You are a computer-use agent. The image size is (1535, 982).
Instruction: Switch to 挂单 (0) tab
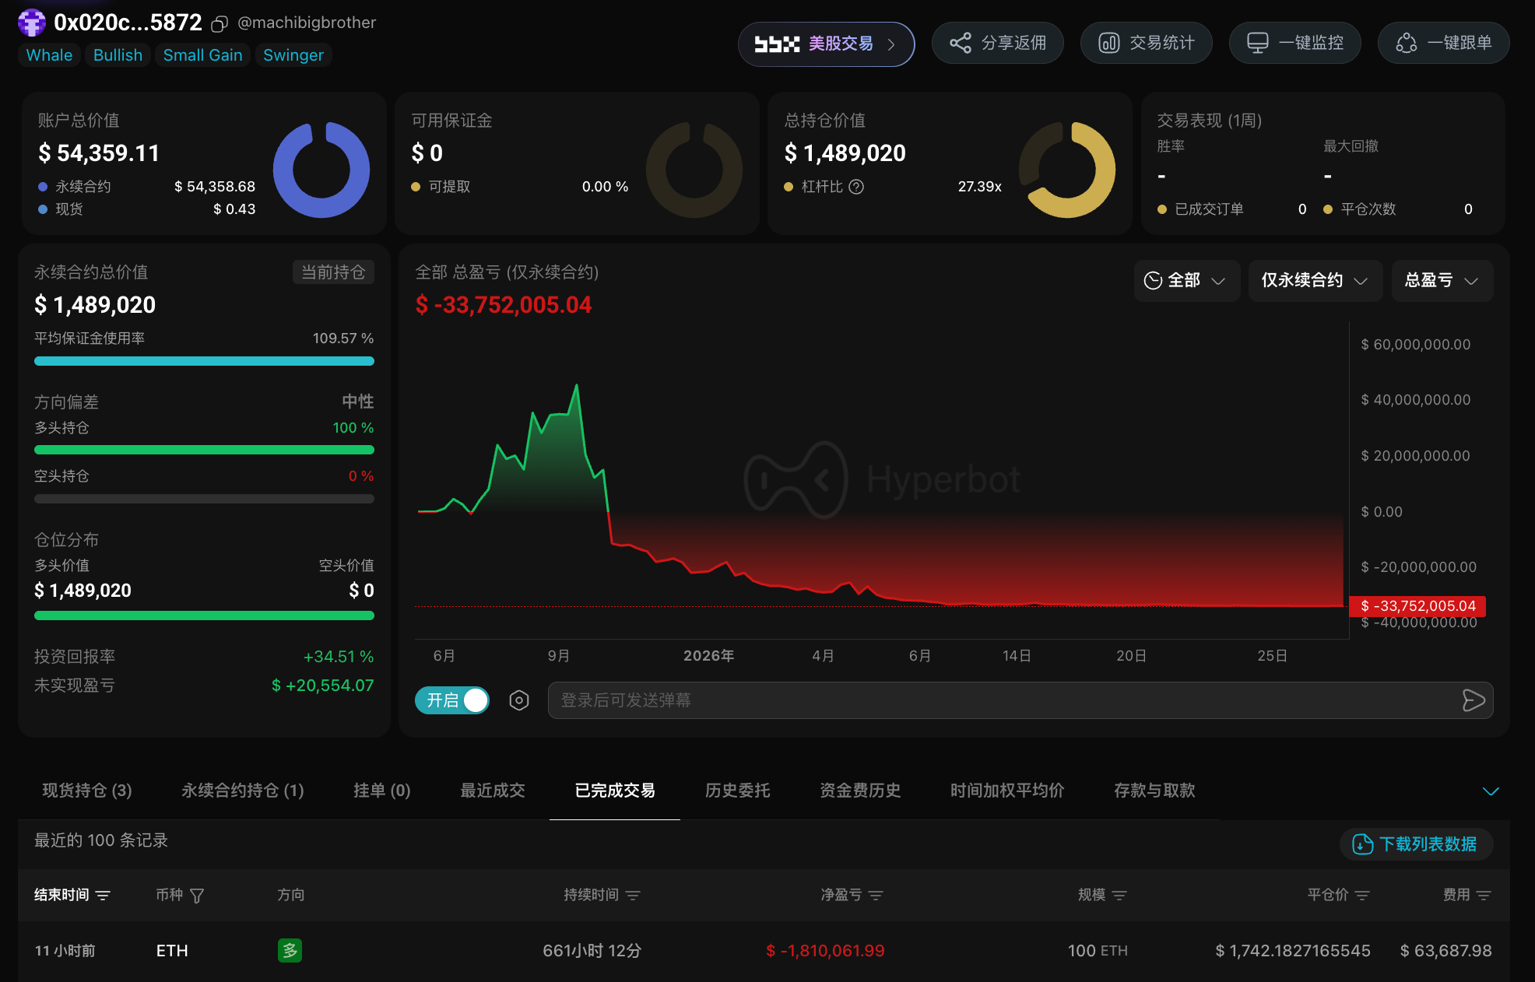click(x=382, y=791)
